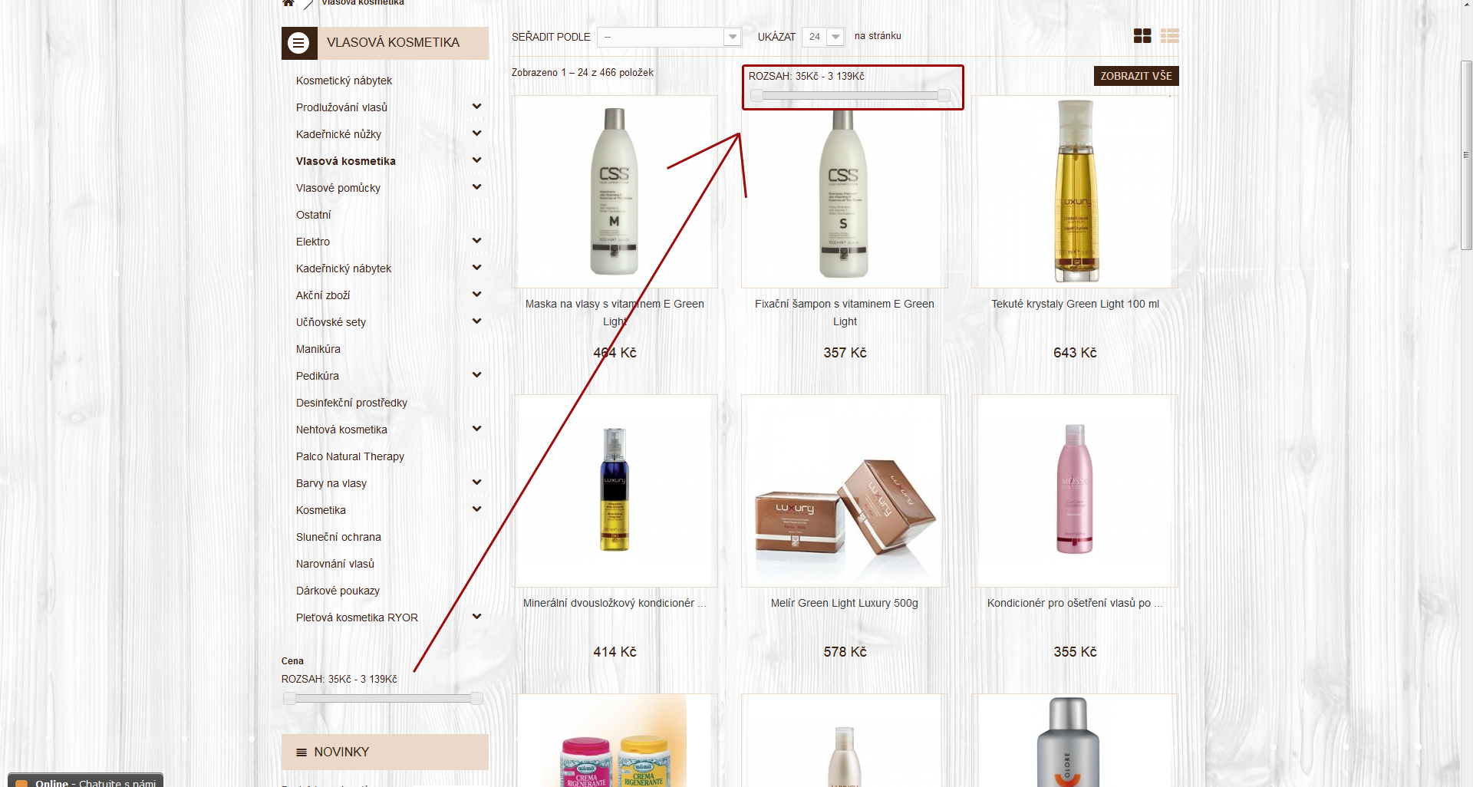This screenshot has height=787, width=1473.
Task: Click the sidebar Cena slider maximum handle
Action: pyautogui.click(x=476, y=698)
